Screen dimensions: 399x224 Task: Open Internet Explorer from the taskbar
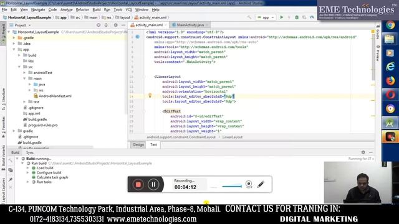point(390,67)
